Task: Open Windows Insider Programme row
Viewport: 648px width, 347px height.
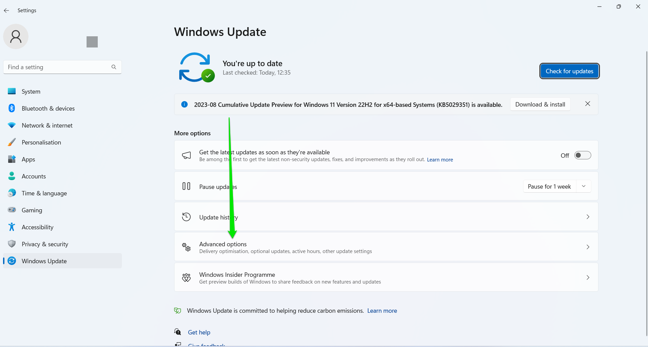Action: tap(386, 277)
